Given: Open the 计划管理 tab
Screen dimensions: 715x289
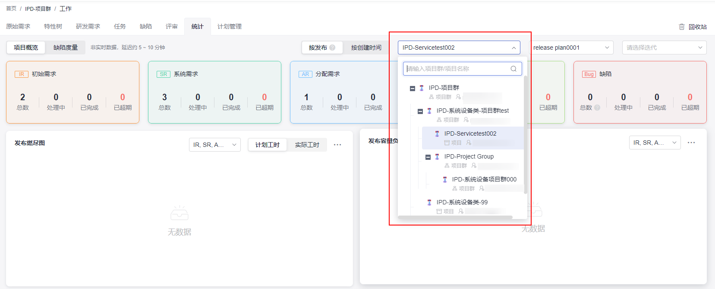Looking at the screenshot, I should pyautogui.click(x=229, y=27).
